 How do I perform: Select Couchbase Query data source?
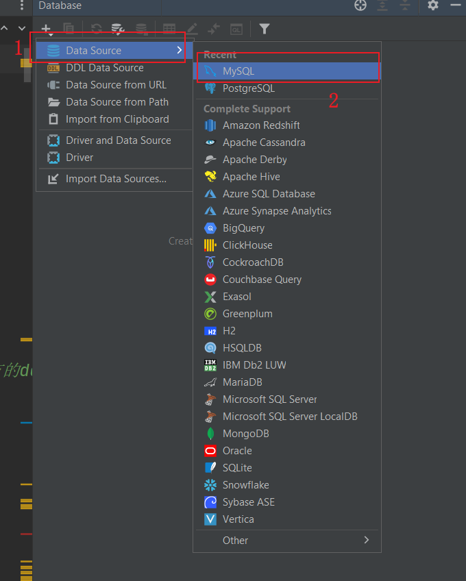click(x=287, y=280)
